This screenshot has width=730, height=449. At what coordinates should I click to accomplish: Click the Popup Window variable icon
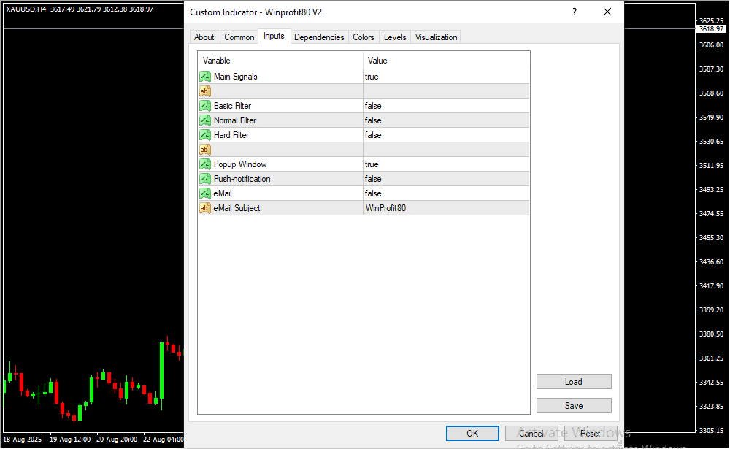(205, 164)
